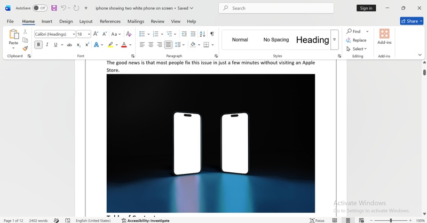Show or hide paragraph marks

[x=212, y=34]
